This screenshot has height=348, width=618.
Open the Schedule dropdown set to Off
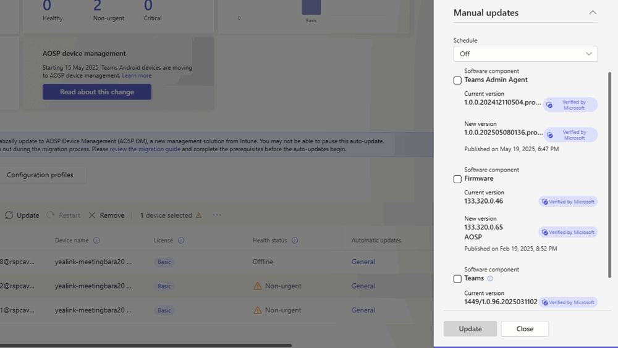point(525,54)
